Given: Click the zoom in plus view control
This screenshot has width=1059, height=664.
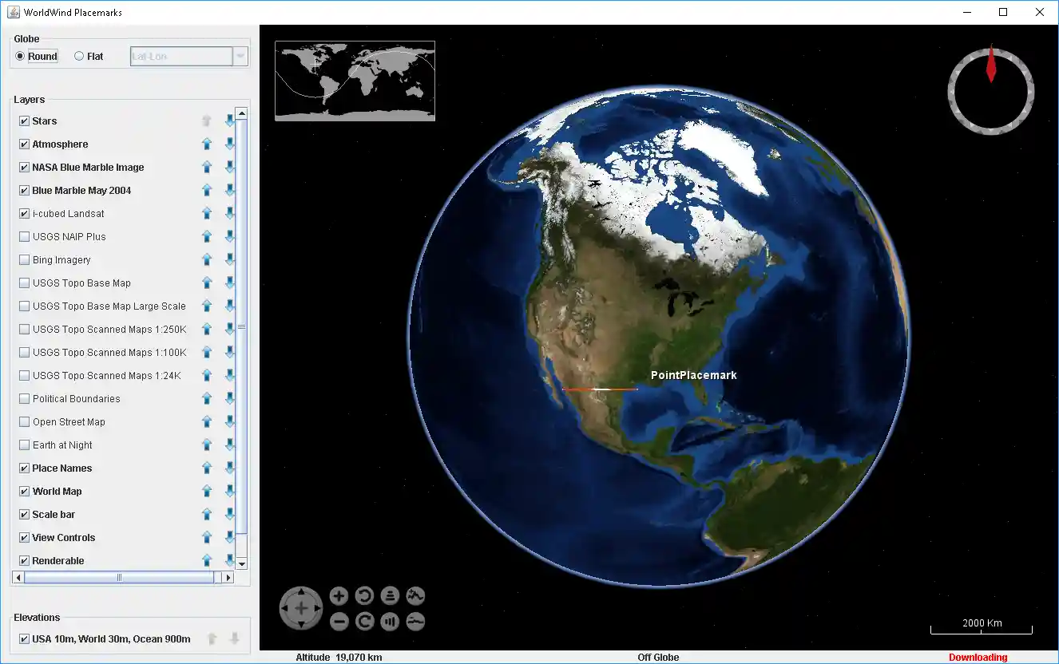Looking at the screenshot, I should point(339,595).
